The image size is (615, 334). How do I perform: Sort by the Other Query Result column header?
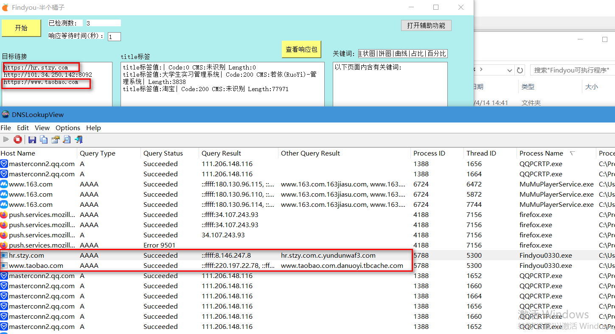point(344,153)
